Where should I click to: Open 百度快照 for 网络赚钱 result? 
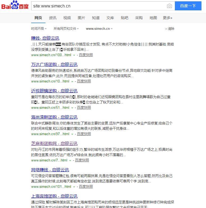[86, 186]
